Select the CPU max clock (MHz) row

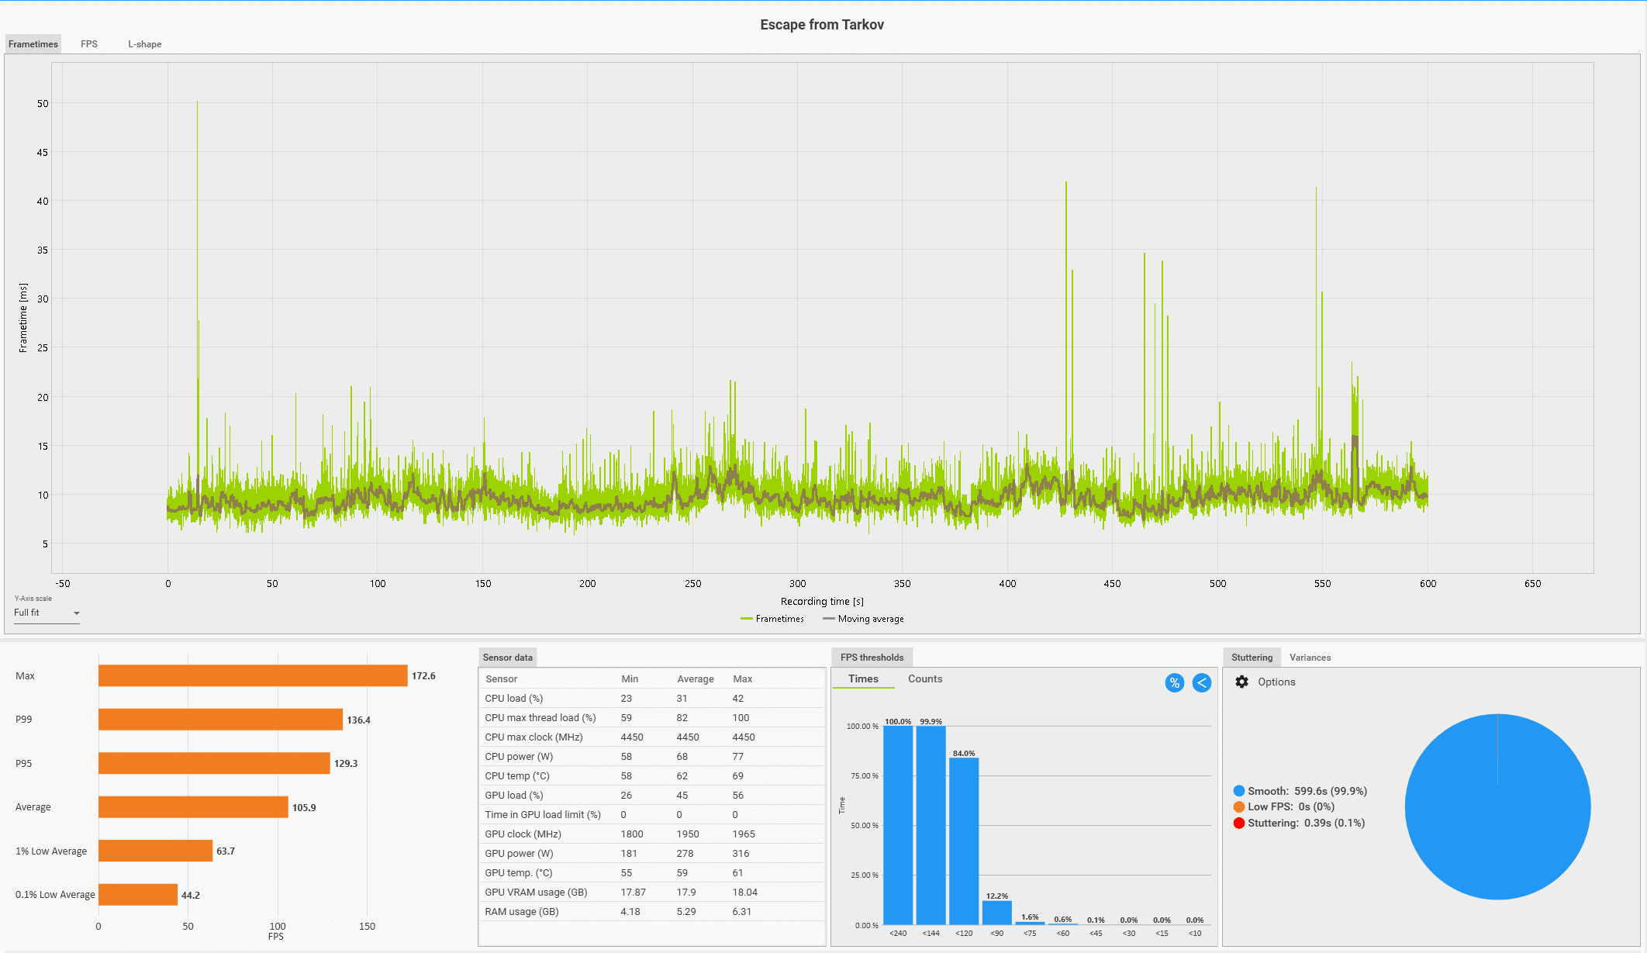pyautogui.click(x=651, y=737)
